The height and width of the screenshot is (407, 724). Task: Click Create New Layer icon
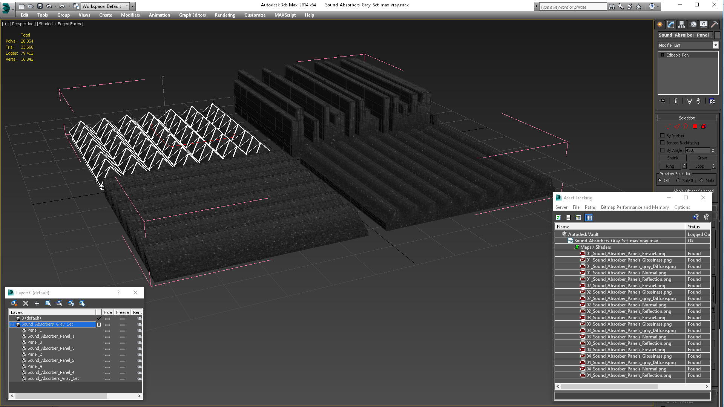click(14, 303)
